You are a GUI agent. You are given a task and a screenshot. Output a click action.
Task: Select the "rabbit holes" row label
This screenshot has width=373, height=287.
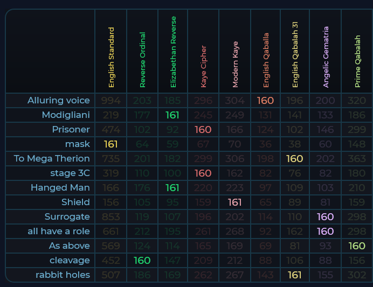coord(63,275)
